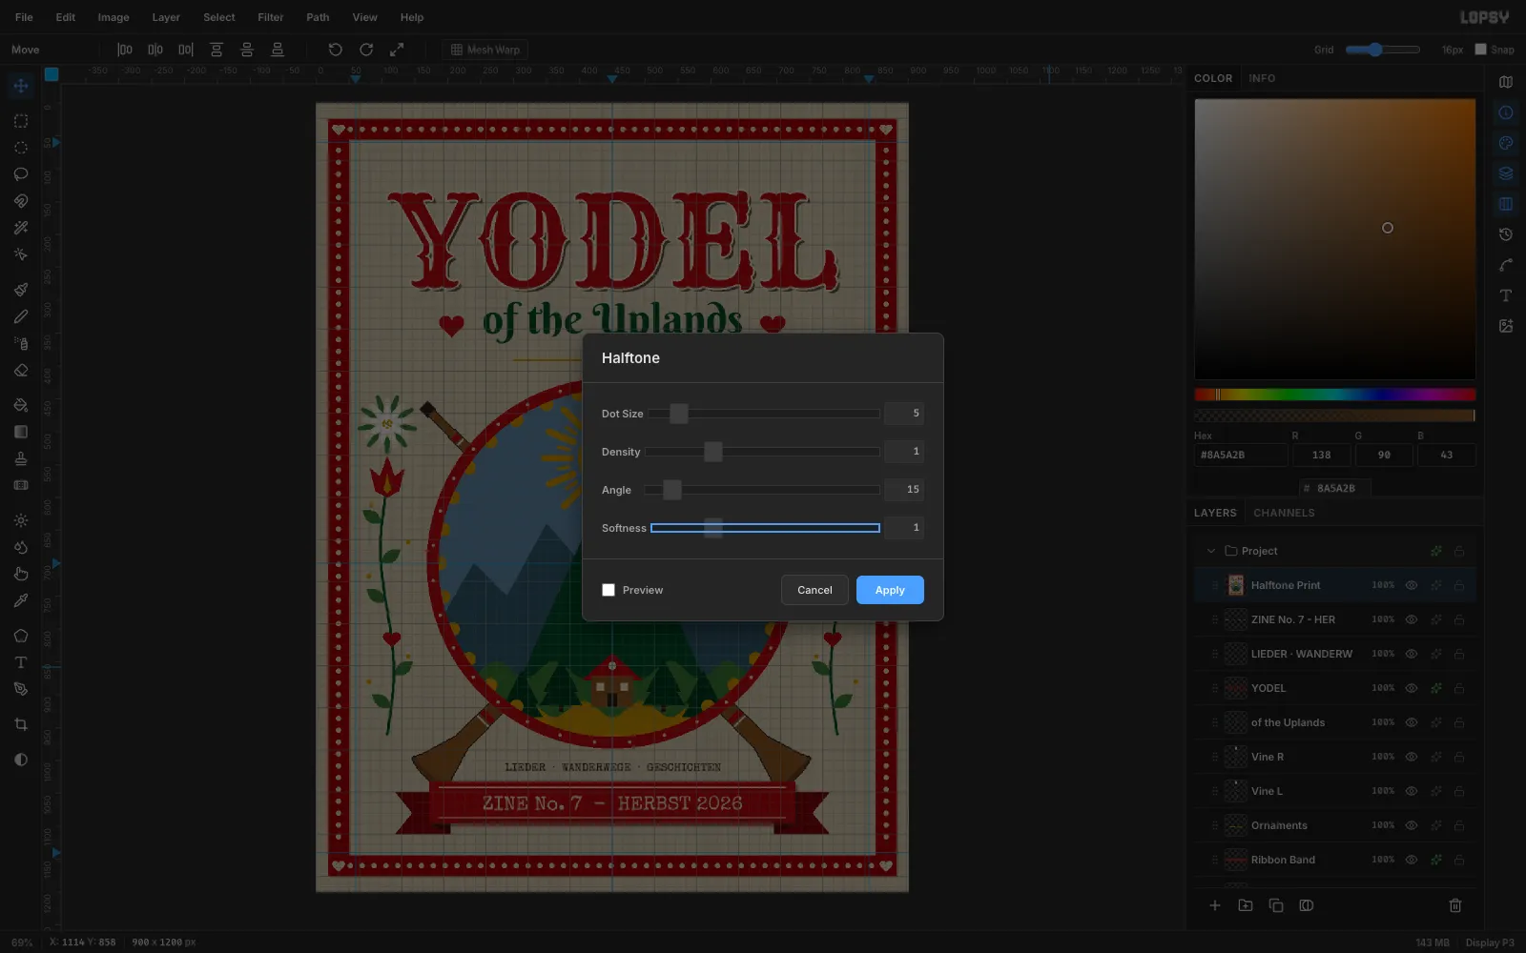Viewport: 1526px width, 953px height.
Task: Select the Dodge tool sun icon
Action: pyautogui.click(x=21, y=520)
